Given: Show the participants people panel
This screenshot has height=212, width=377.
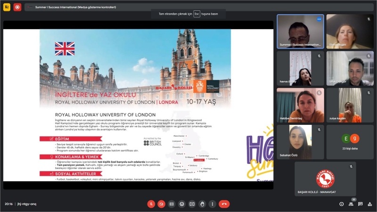Looking at the screenshot, I should [351, 204].
